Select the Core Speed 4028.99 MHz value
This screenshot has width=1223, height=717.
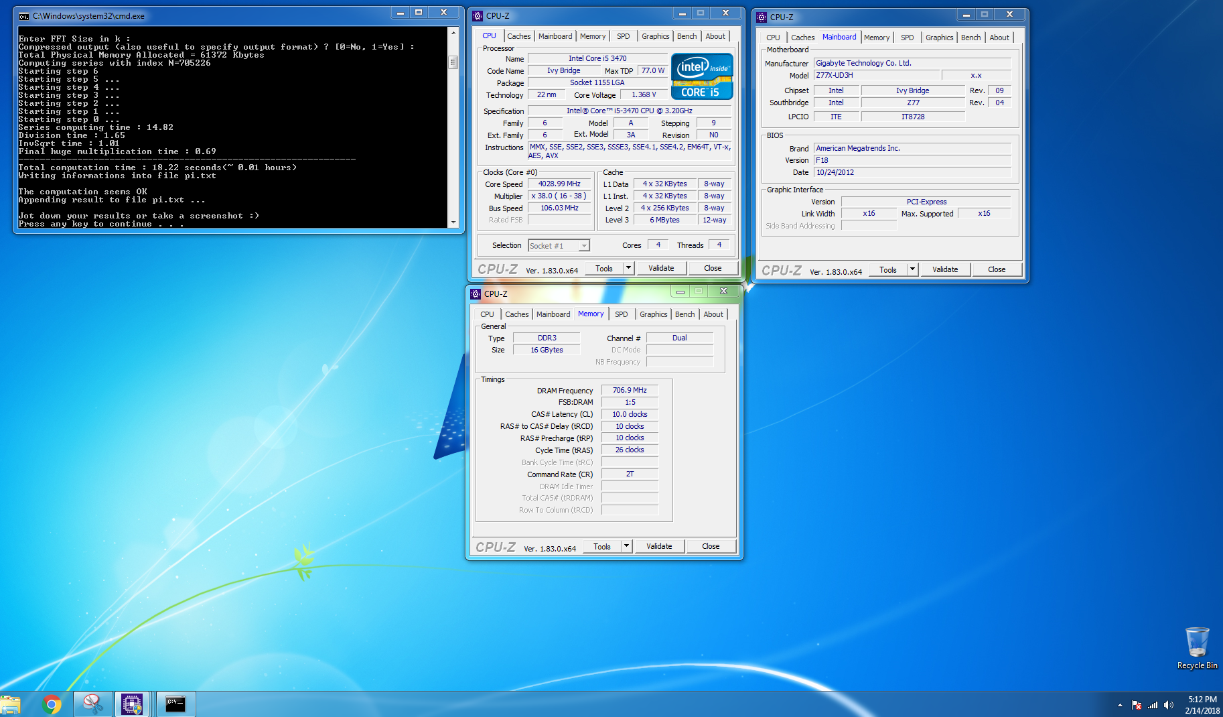coord(559,184)
